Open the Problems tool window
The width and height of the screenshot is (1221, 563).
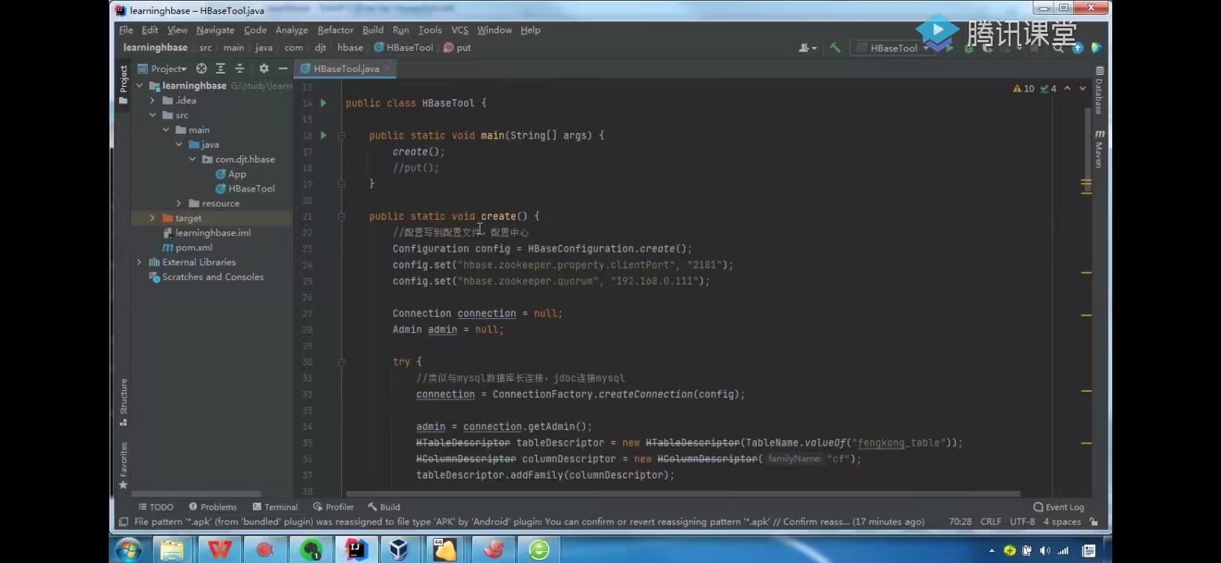(x=212, y=507)
